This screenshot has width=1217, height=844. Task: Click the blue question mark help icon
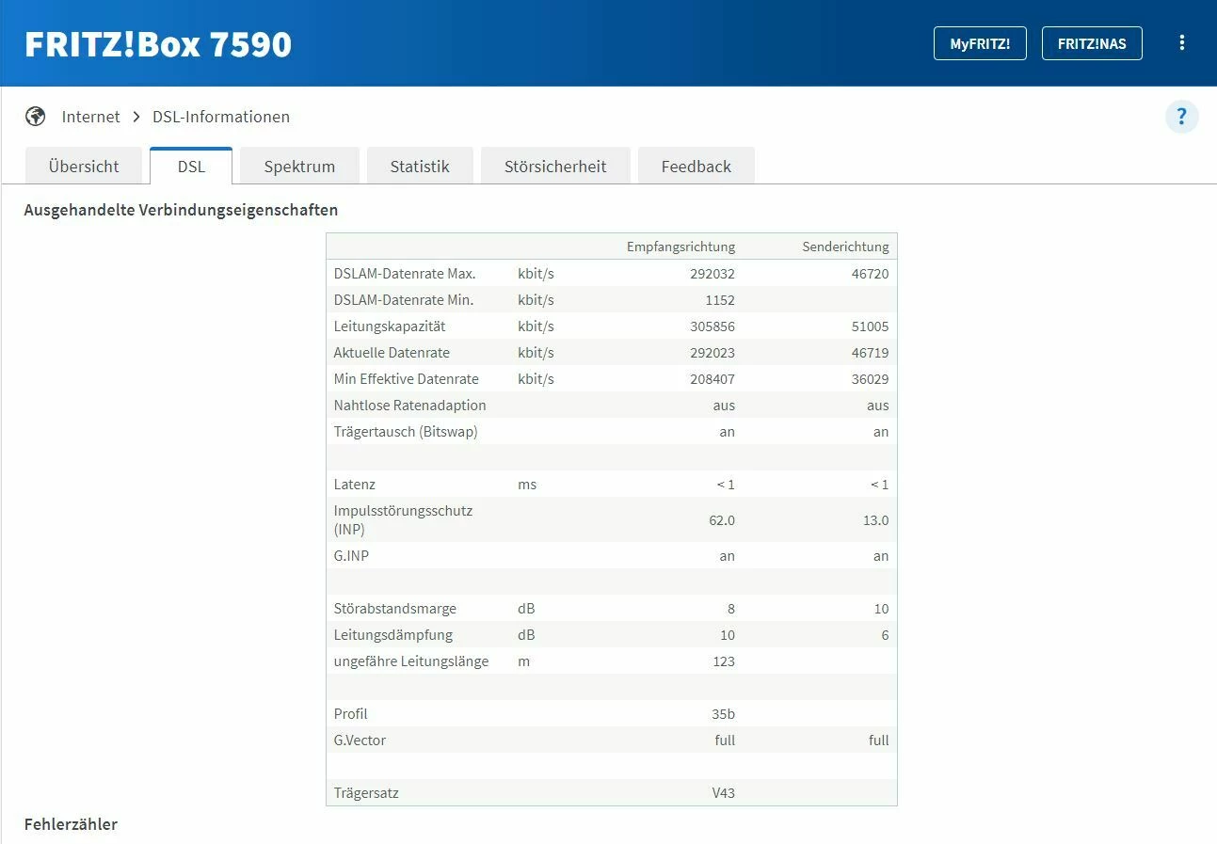(x=1182, y=117)
